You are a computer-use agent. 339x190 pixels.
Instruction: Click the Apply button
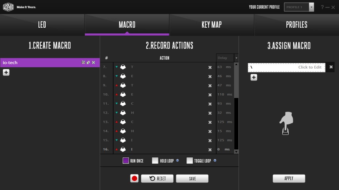click(289, 178)
